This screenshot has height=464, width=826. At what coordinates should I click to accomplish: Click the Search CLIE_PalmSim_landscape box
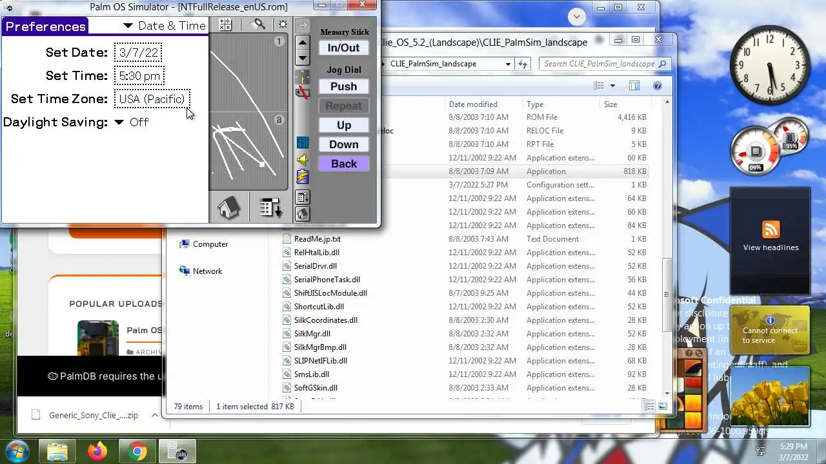(604, 64)
